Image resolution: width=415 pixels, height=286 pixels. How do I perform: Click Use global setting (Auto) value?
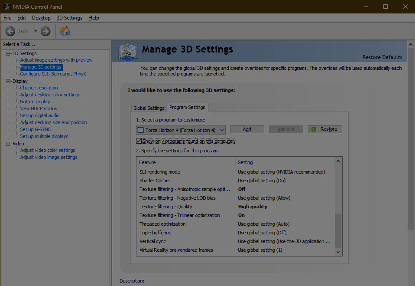point(264,224)
